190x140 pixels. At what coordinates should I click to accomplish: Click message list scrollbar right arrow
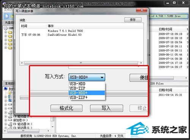pos(141,63)
